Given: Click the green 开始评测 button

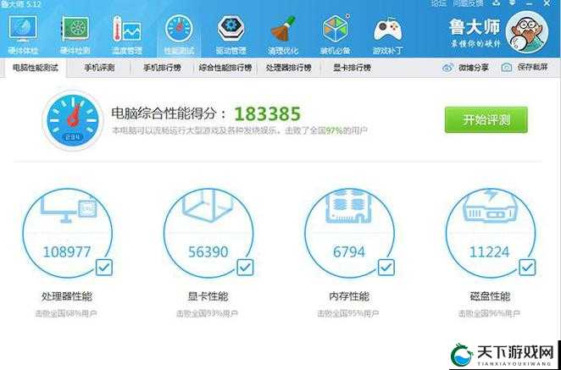Looking at the screenshot, I should (x=486, y=119).
